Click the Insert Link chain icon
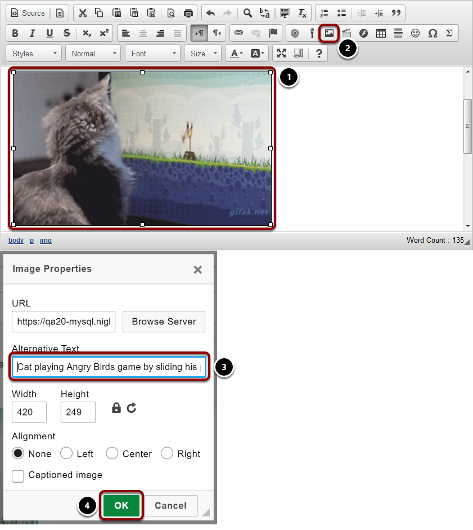This screenshot has width=473, height=530. [x=238, y=33]
